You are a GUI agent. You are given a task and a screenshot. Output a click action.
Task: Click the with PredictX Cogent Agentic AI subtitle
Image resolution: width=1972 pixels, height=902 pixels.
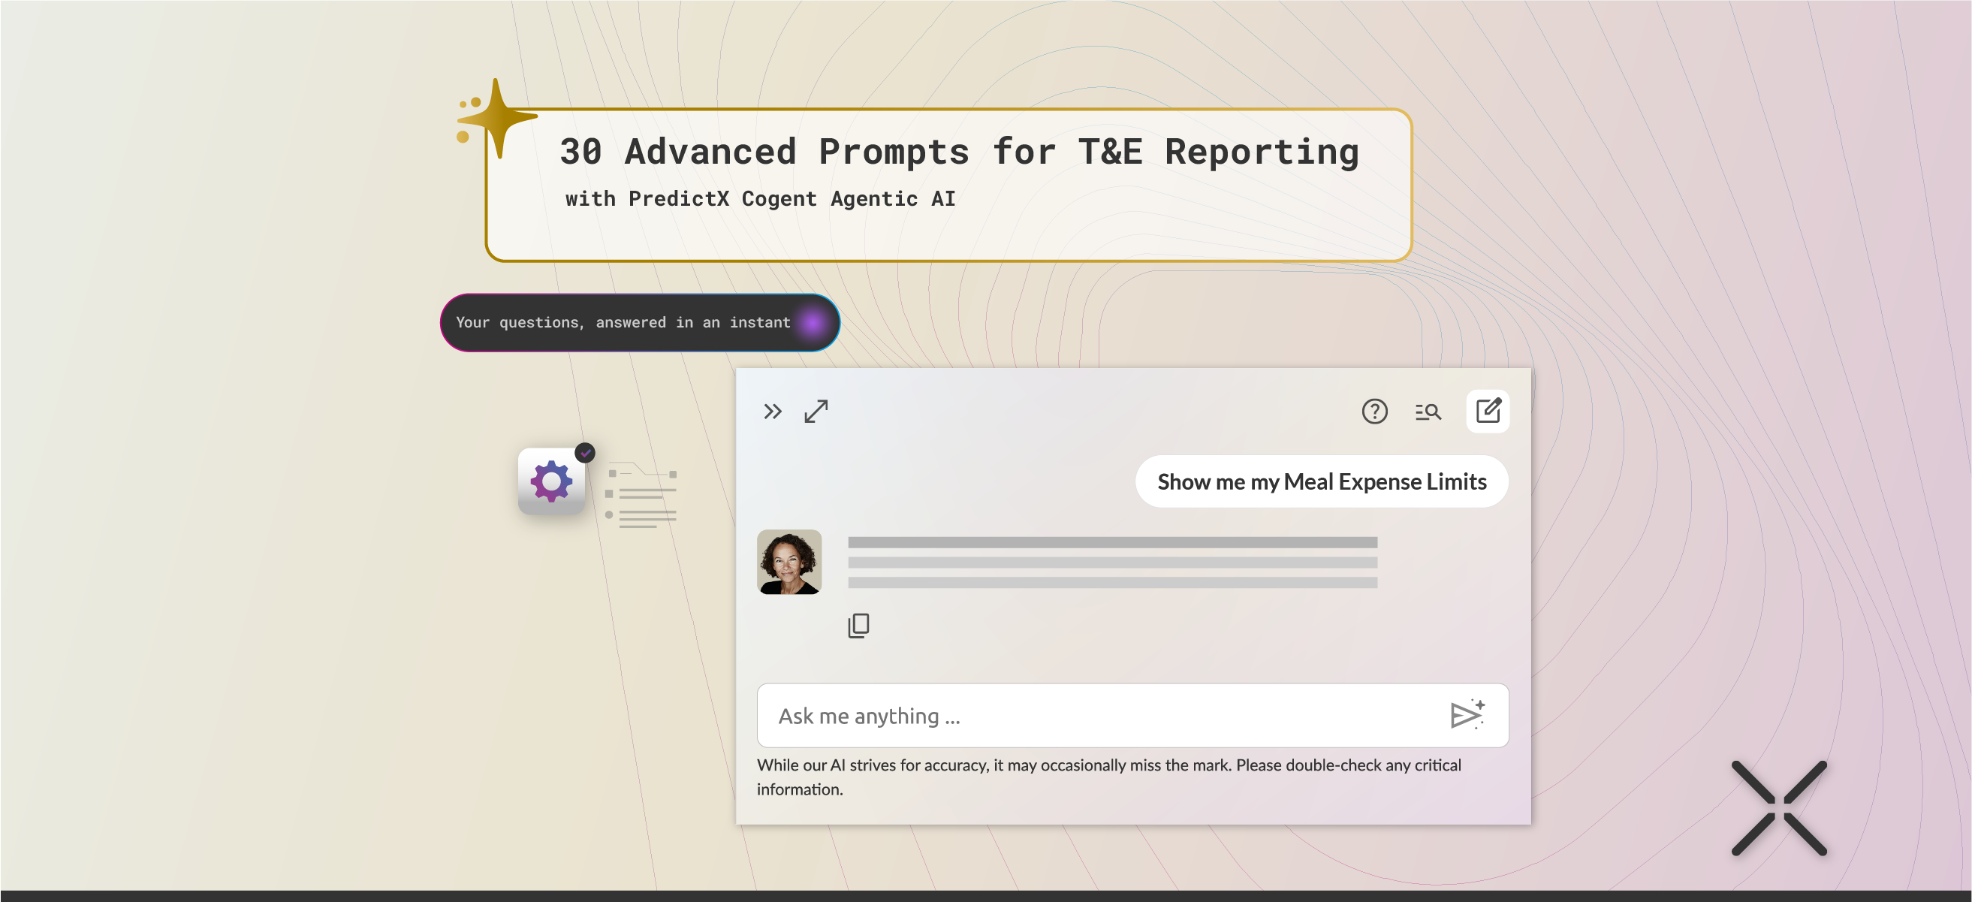click(x=759, y=199)
